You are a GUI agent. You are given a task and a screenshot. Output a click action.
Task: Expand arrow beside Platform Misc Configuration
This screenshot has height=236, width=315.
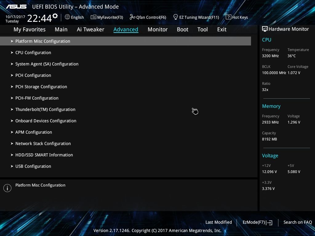click(12, 41)
